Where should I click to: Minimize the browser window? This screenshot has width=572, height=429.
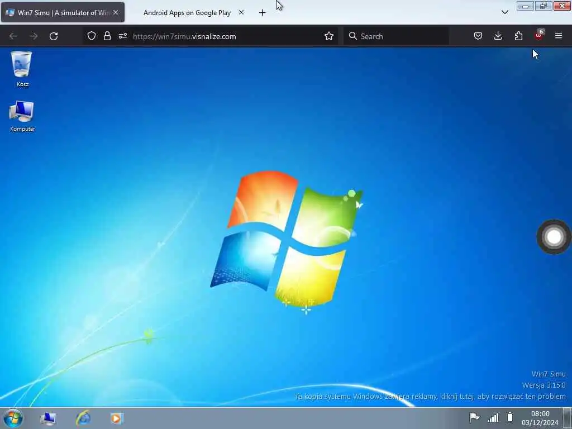pyautogui.click(x=525, y=6)
